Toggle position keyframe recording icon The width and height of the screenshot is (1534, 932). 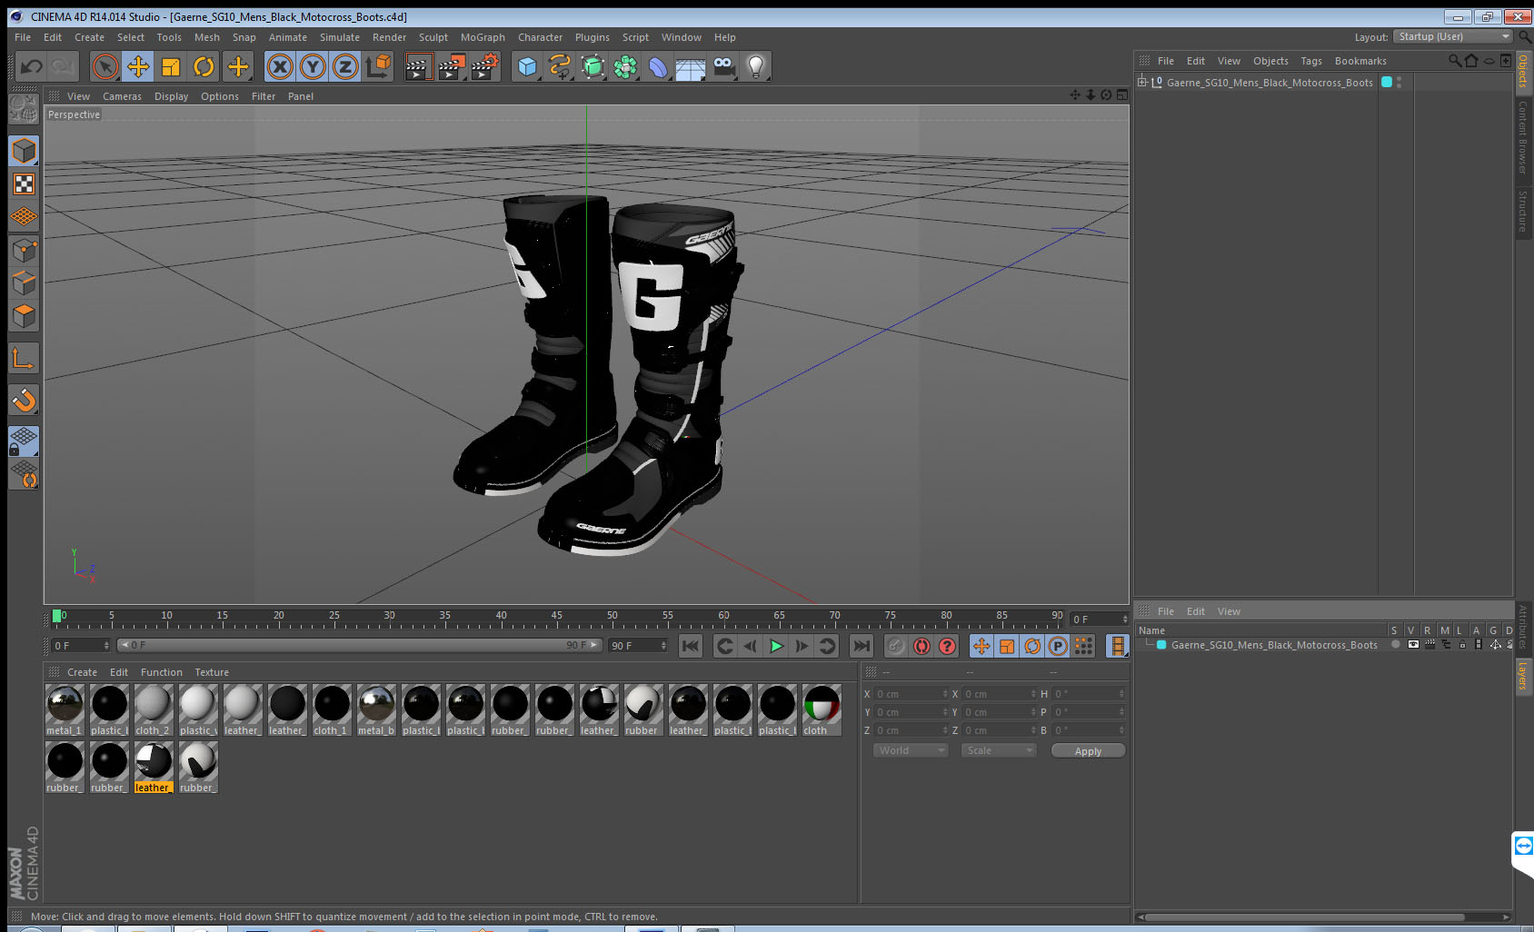[x=981, y=646]
